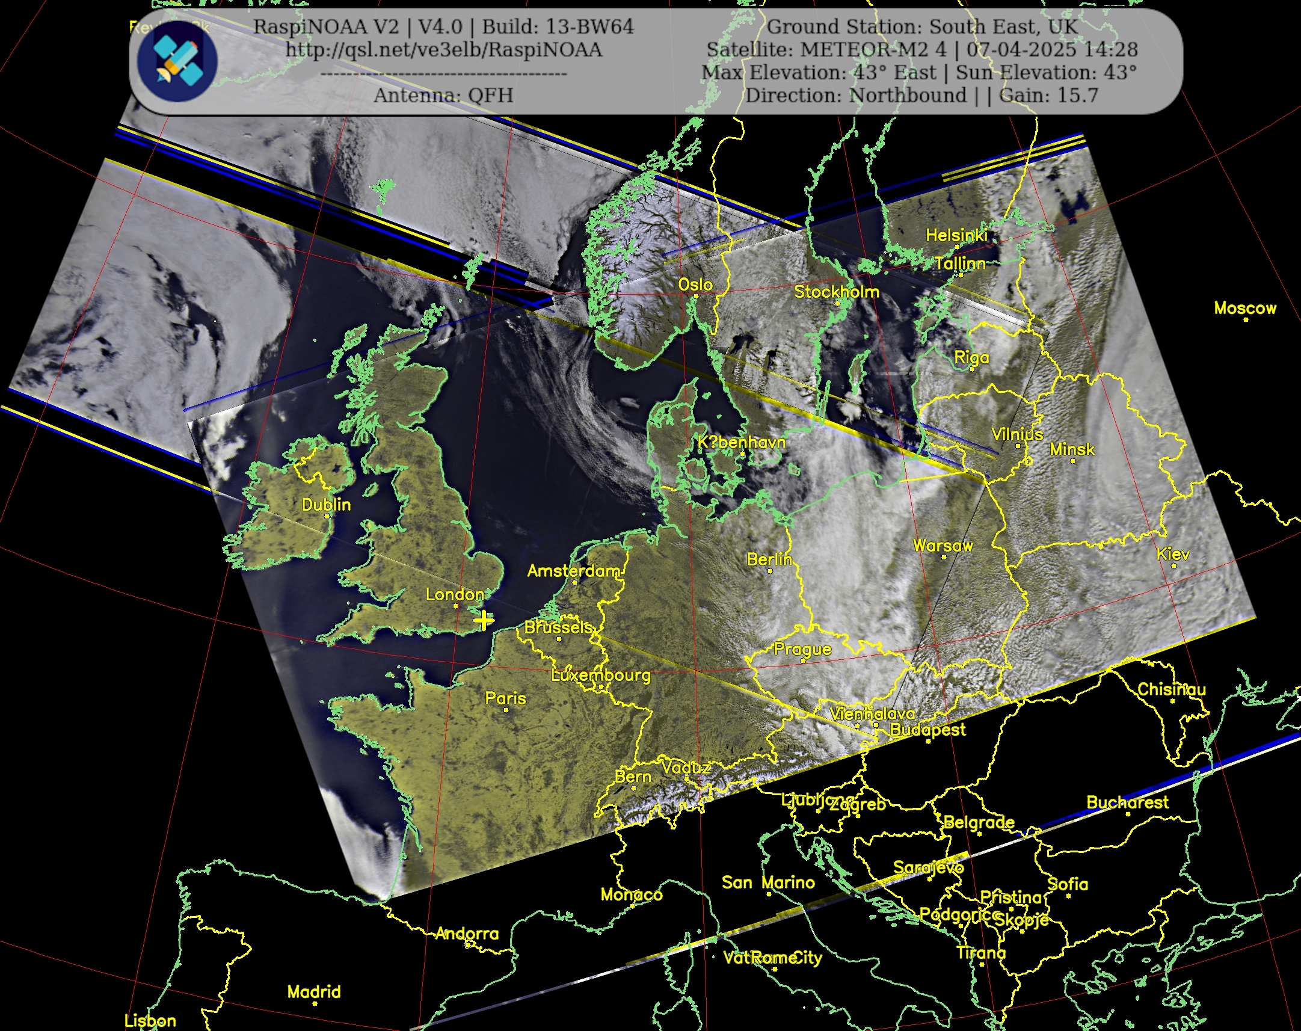Click the Helsinki city label

pyautogui.click(x=956, y=235)
